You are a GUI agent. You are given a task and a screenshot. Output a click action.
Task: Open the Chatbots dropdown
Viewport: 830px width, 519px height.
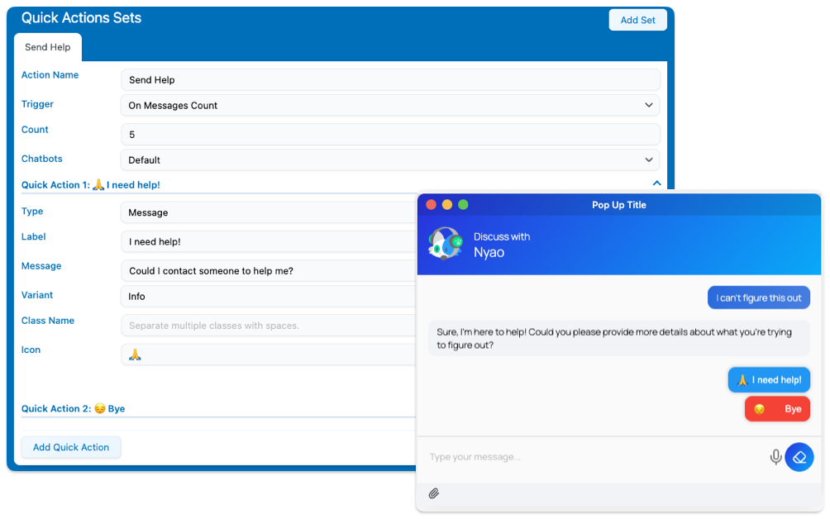click(389, 160)
